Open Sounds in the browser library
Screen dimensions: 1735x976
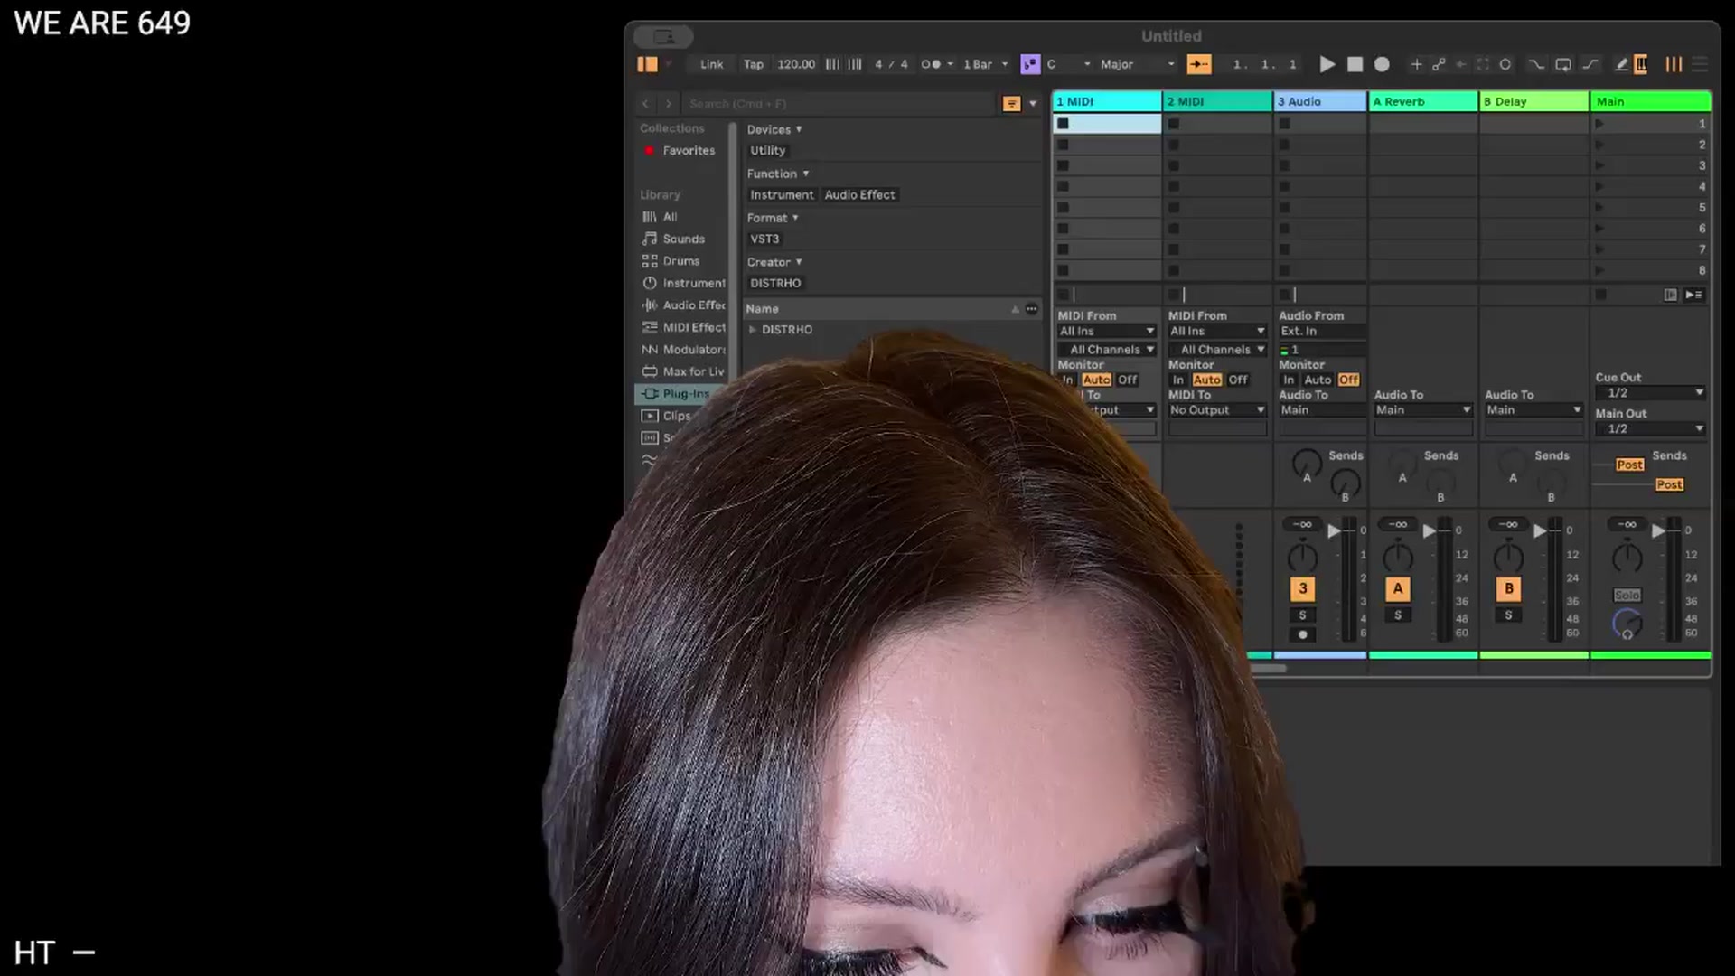683,239
